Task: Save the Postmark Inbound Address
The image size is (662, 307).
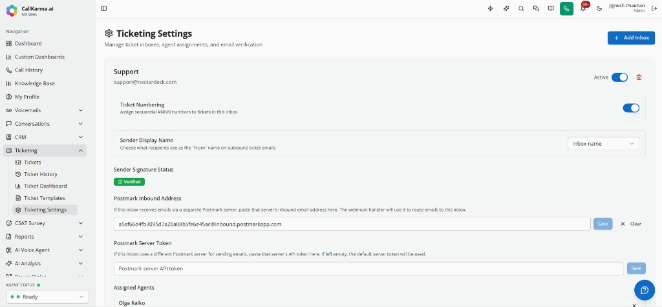Action: (x=603, y=224)
